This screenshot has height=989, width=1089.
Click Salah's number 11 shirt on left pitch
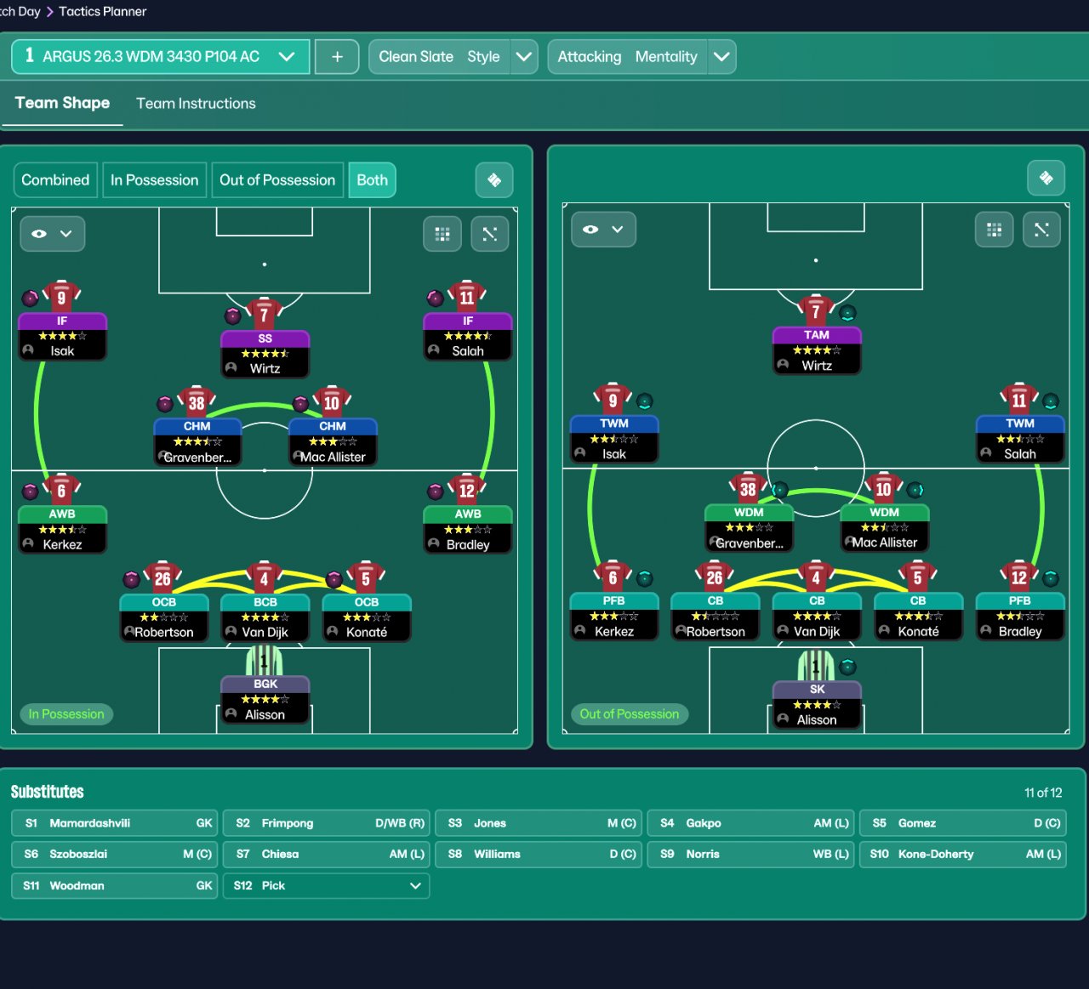coord(467,297)
